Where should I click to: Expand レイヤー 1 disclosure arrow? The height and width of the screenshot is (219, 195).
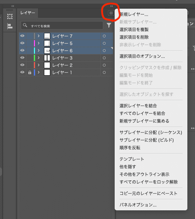(39, 72)
